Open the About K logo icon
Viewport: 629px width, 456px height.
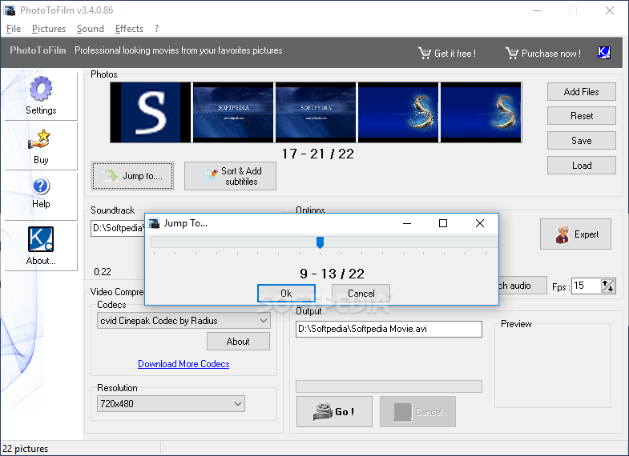click(41, 239)
